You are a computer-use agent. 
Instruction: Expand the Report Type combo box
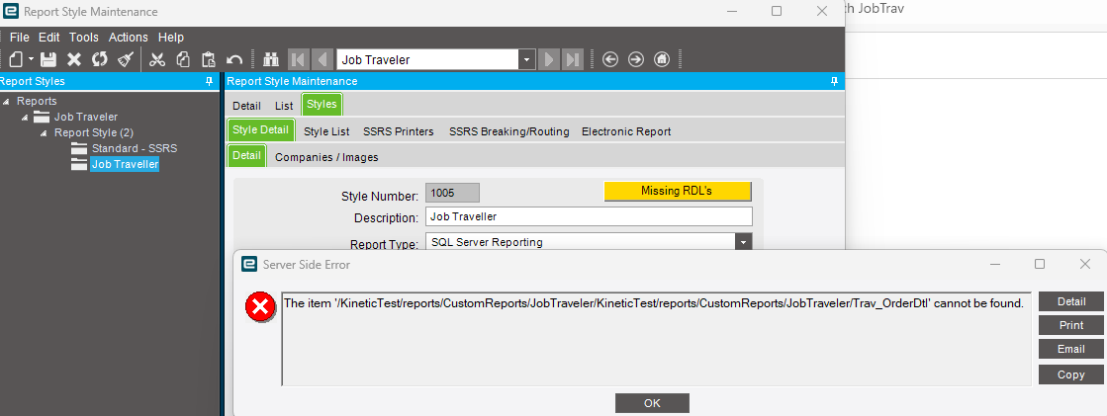[x=743, y=242]
